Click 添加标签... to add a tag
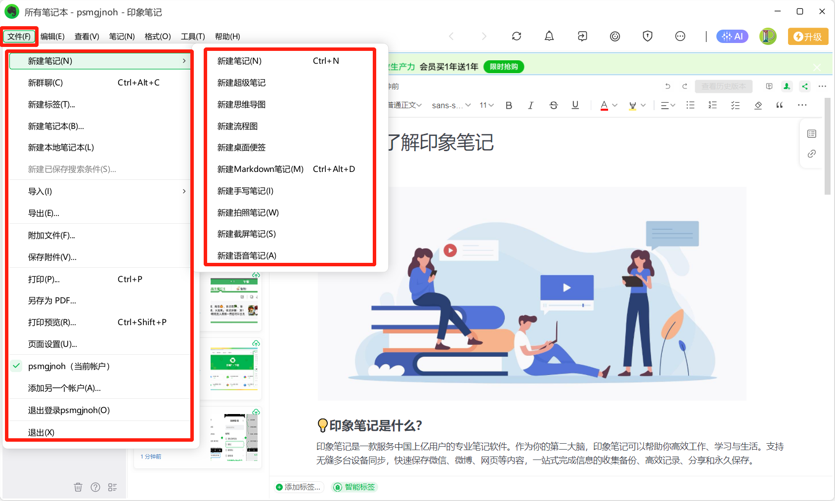Viewport: 835px width, 501px height. 299,487
